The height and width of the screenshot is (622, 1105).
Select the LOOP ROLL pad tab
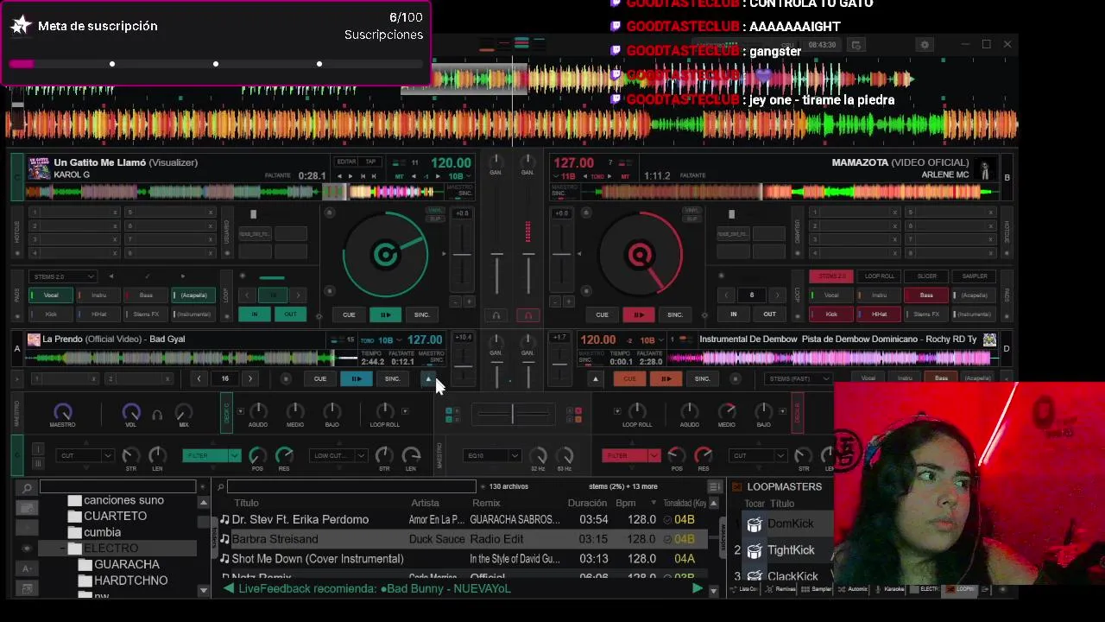[x=879, y=276]
